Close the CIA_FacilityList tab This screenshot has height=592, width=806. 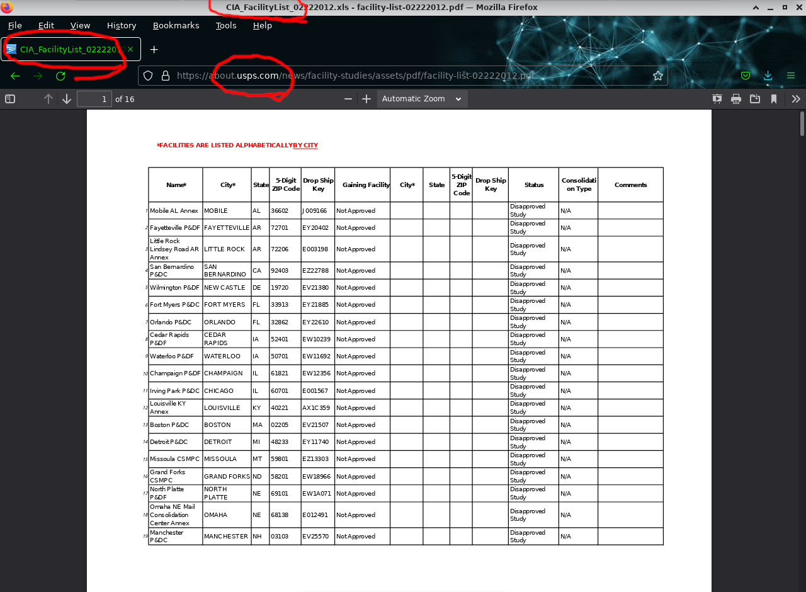[x=130, y=49]
